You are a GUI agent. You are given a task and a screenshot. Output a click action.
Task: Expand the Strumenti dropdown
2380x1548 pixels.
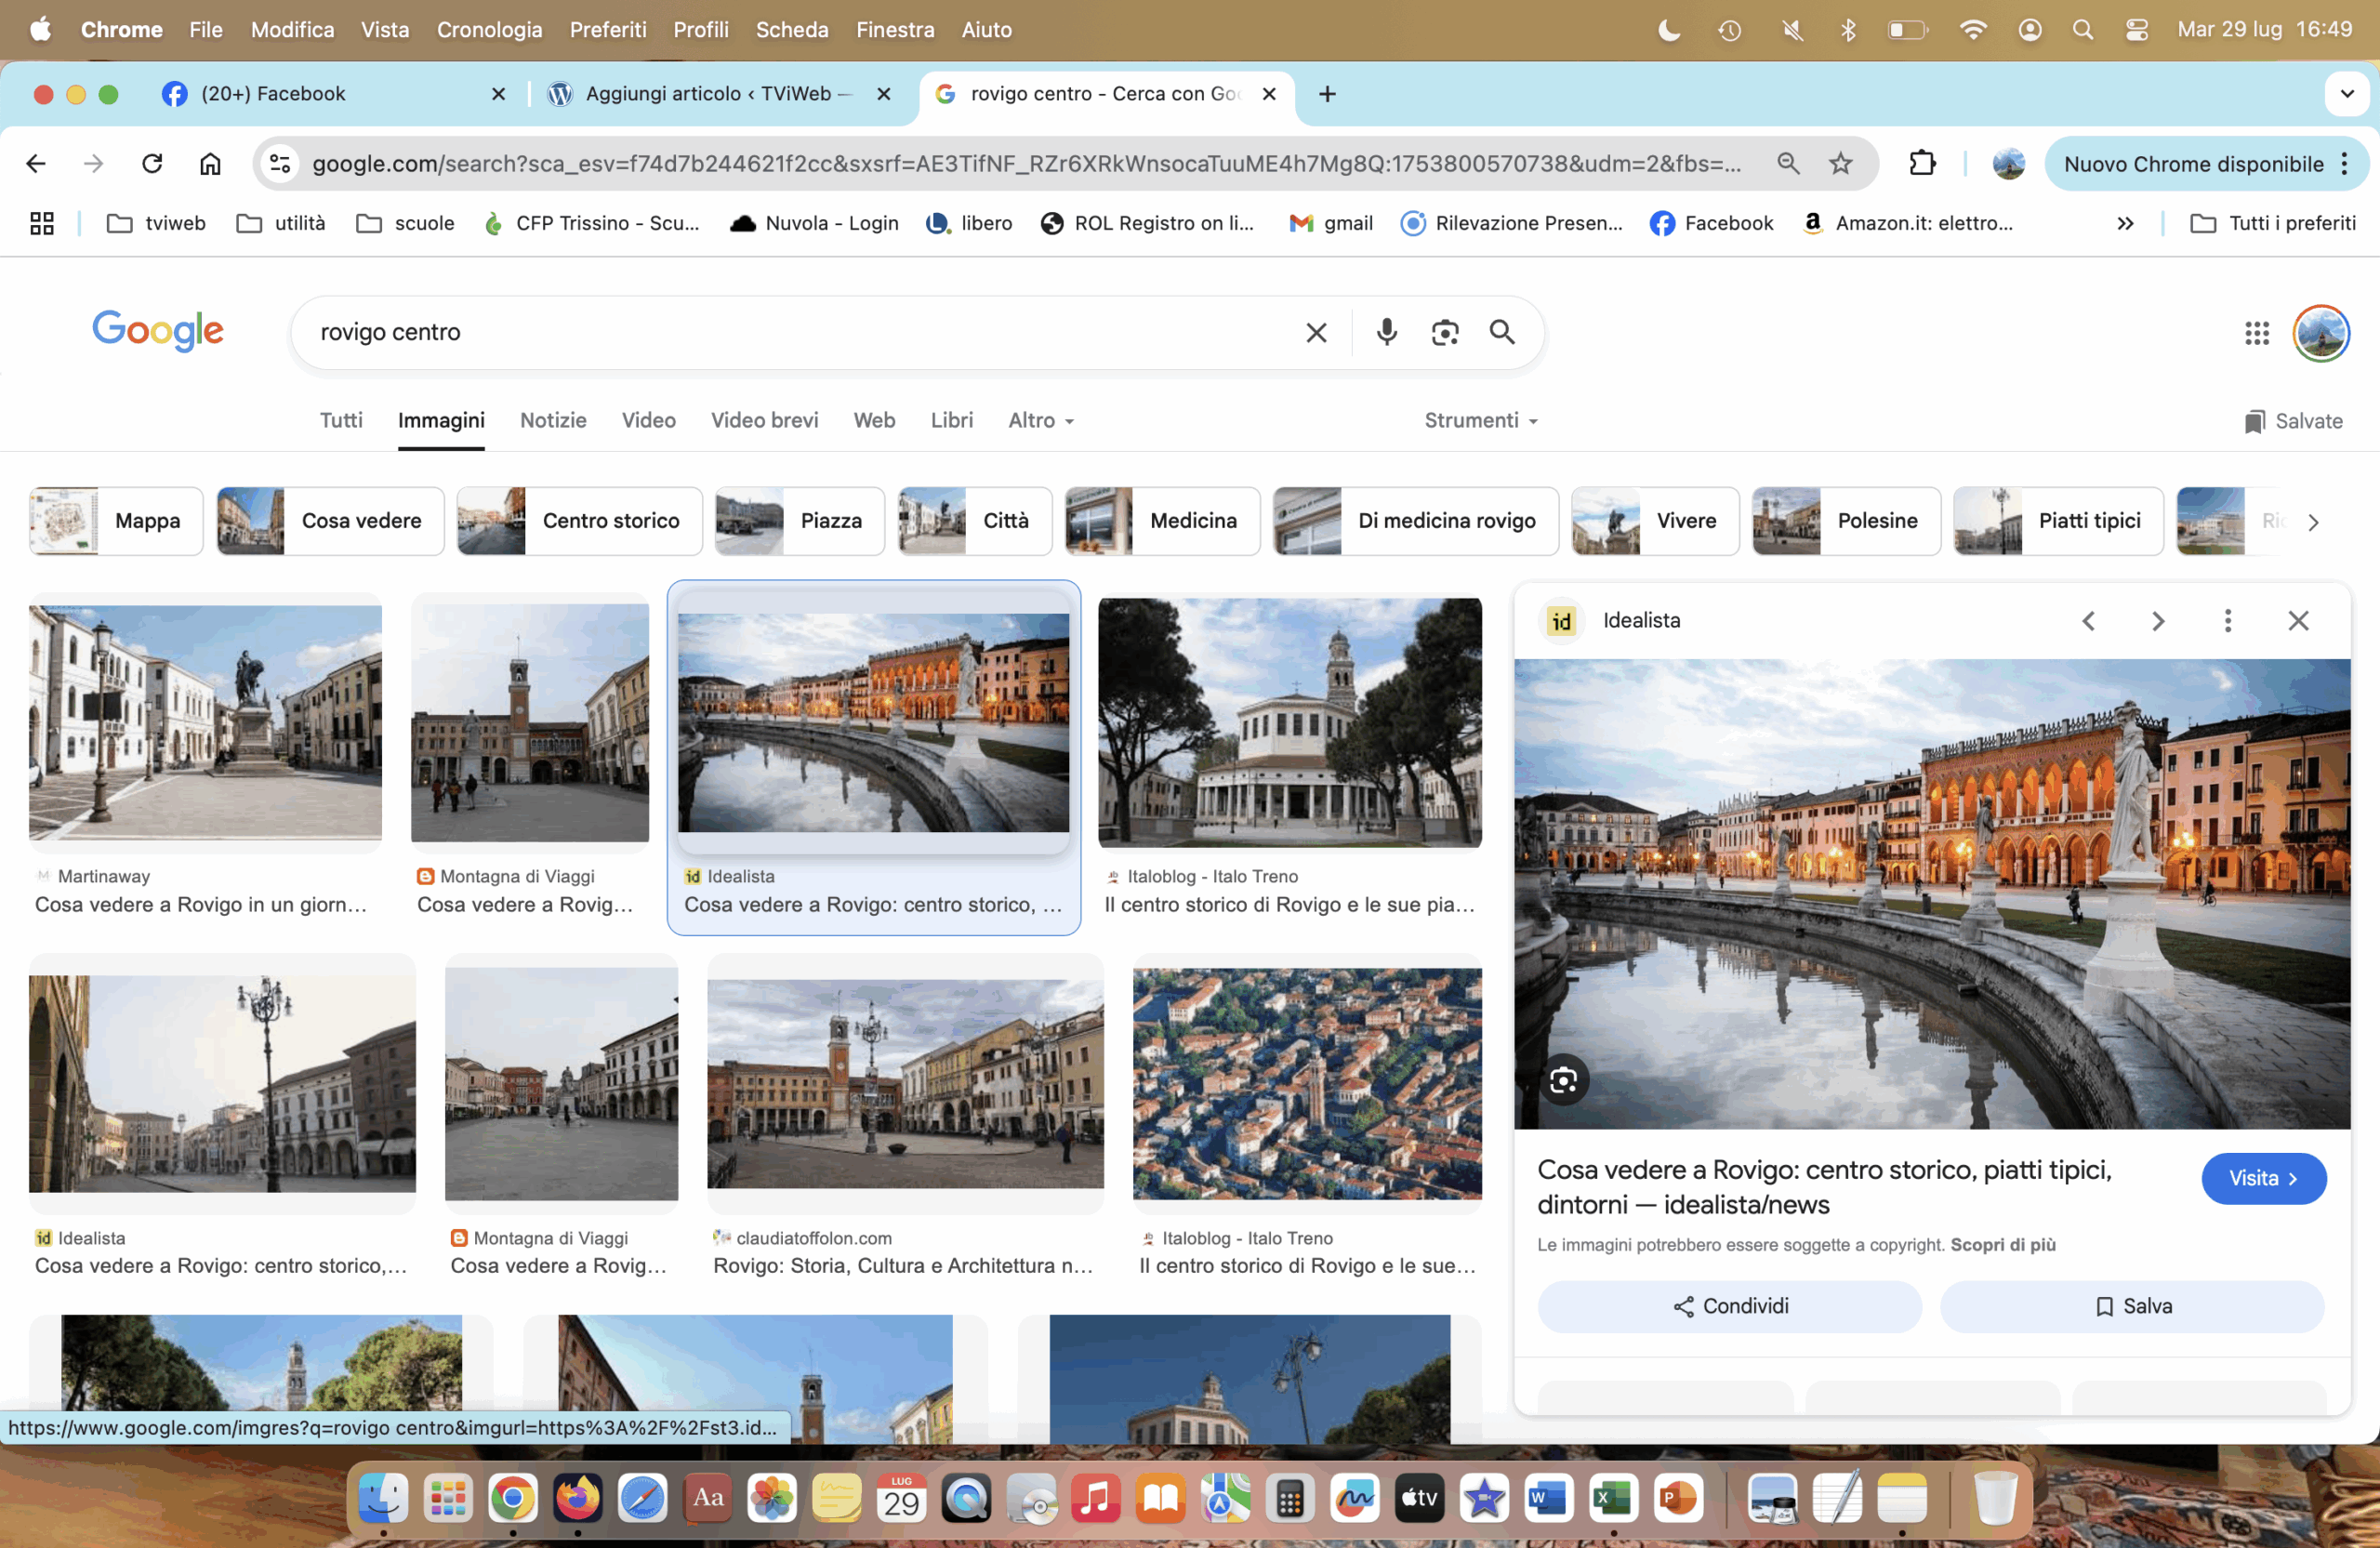click(x=1480, y=421)
